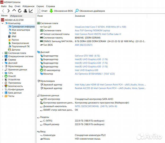Click the Поле column header
Screen dimensions: 165x143
pyautogui.click(x=40, y=16)
